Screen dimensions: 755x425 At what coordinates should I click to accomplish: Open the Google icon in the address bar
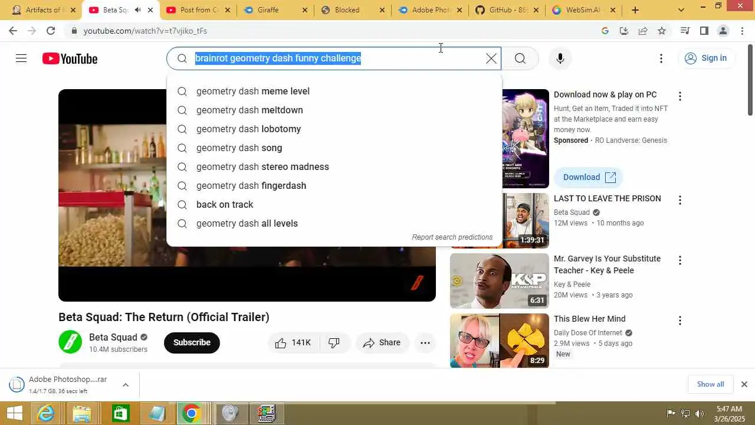(605, 31)
